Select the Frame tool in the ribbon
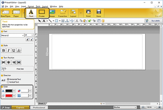Viewport: 163px width, 110px height. [x=42, y=13]
